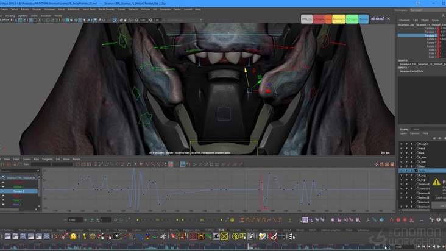The image size is (446, 251).
Task: Click the purple-green sphere shelf icon
Action: (x=155, y=236)
